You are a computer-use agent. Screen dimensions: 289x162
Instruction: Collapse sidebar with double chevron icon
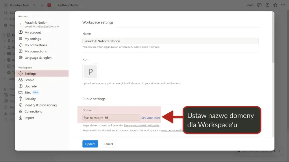click(x=42, y=5)
